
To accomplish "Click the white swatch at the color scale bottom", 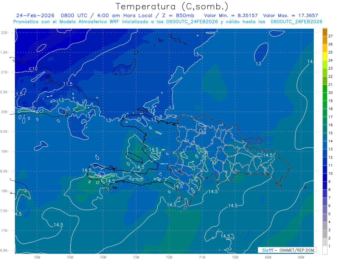I will pos(325,250).
